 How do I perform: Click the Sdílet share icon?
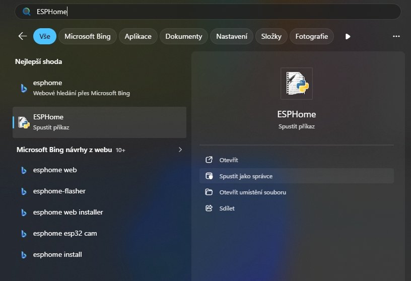pyautogui.click(x=209, y=208)
